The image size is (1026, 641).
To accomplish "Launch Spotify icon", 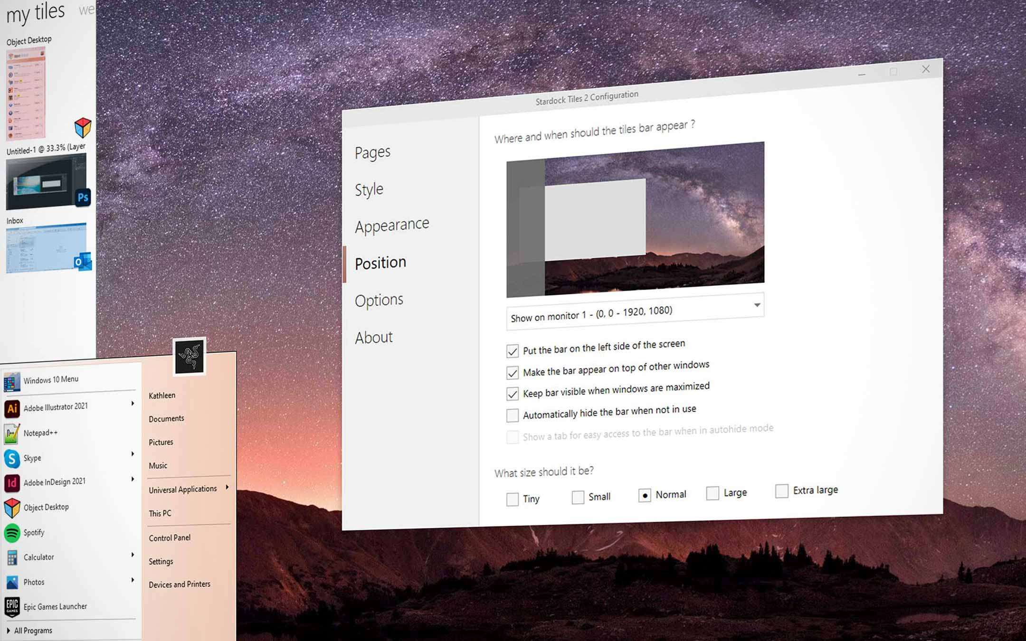I will pos(12,533).
